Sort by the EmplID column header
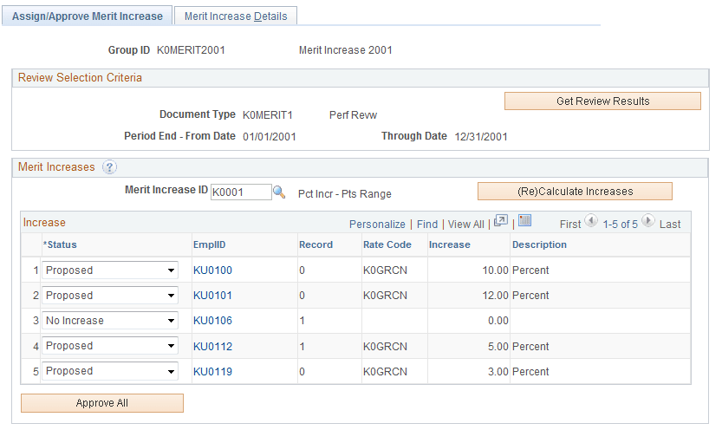The image size is (722, 430). point(210,245)
